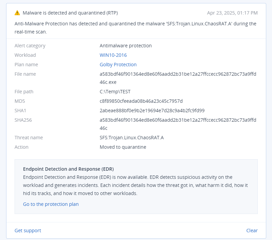Screen dimensions: 272x240
Task: Click the SHA256 hash value
Action: (x=178, y=124)
